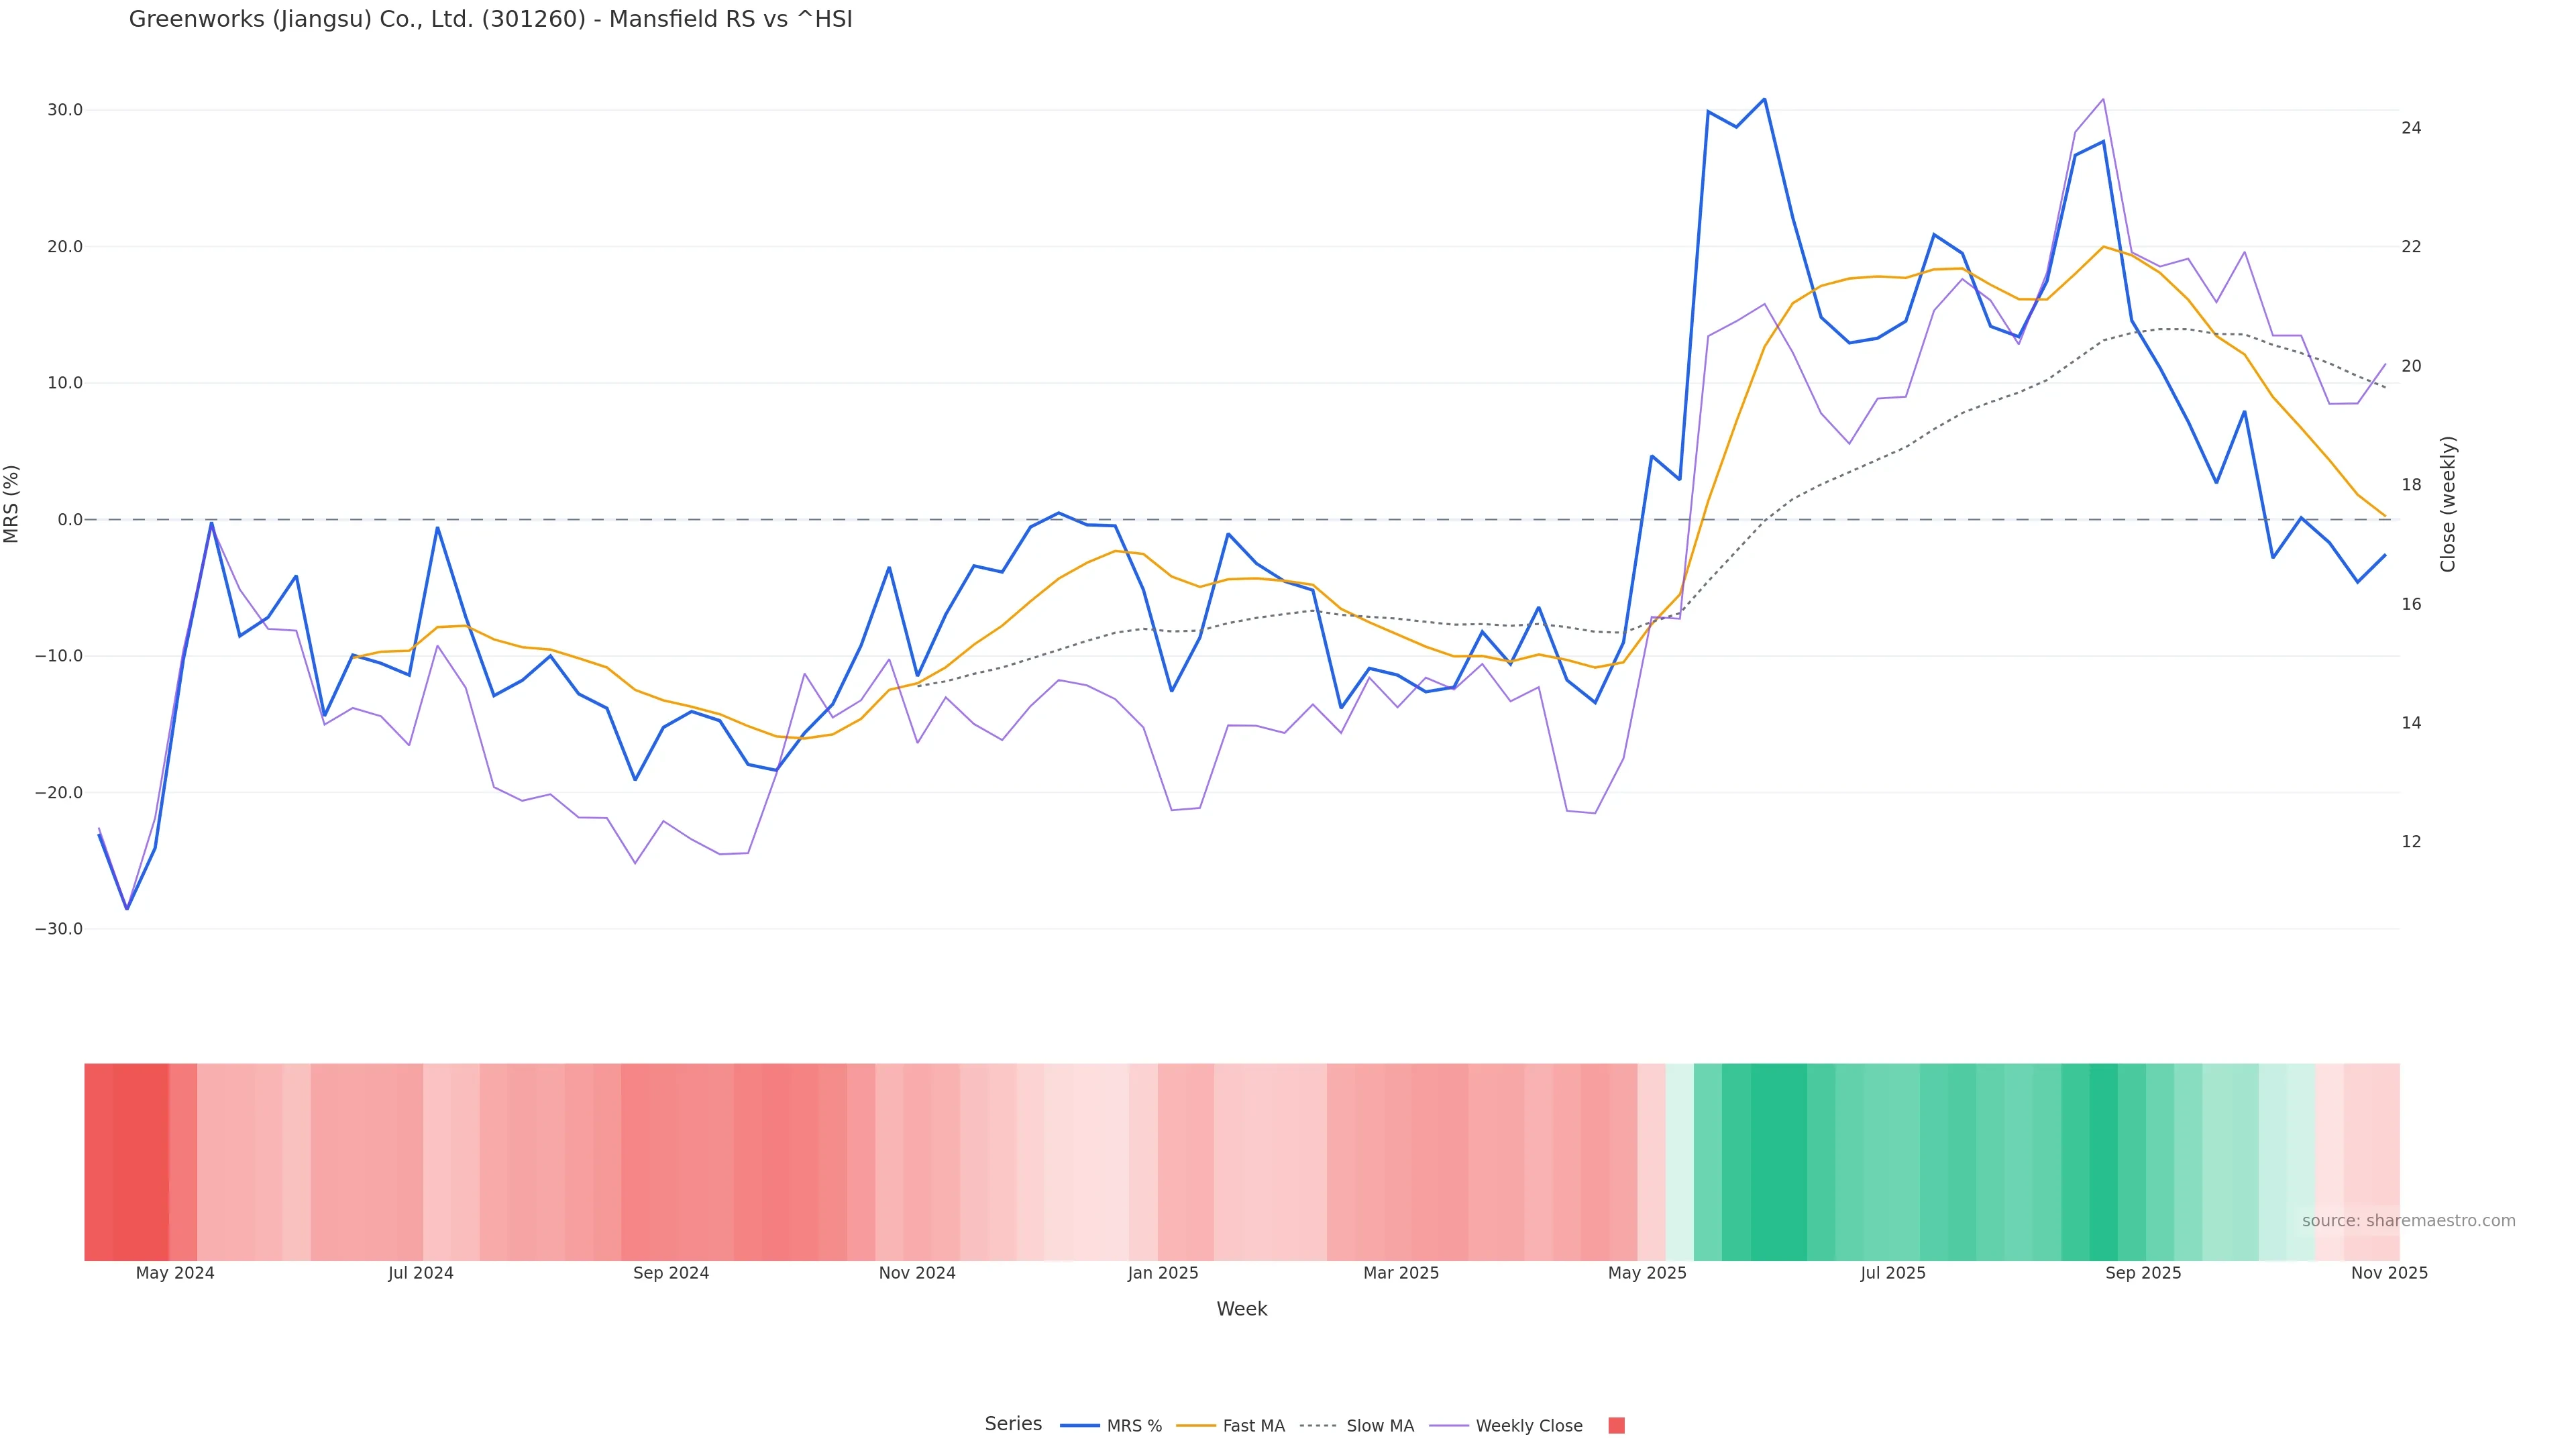Click the red square legend swatch
2576x1449 pixels.
coord(1616,1426)
